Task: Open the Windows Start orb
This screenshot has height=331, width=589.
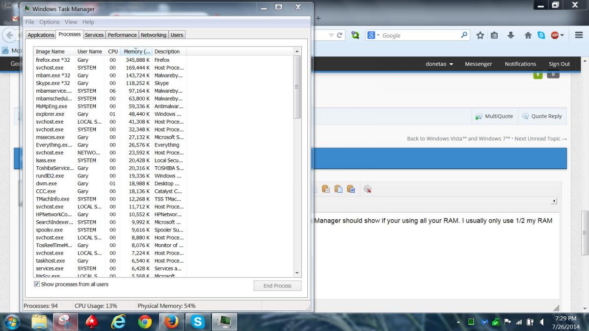Action: tap(12, 322)
